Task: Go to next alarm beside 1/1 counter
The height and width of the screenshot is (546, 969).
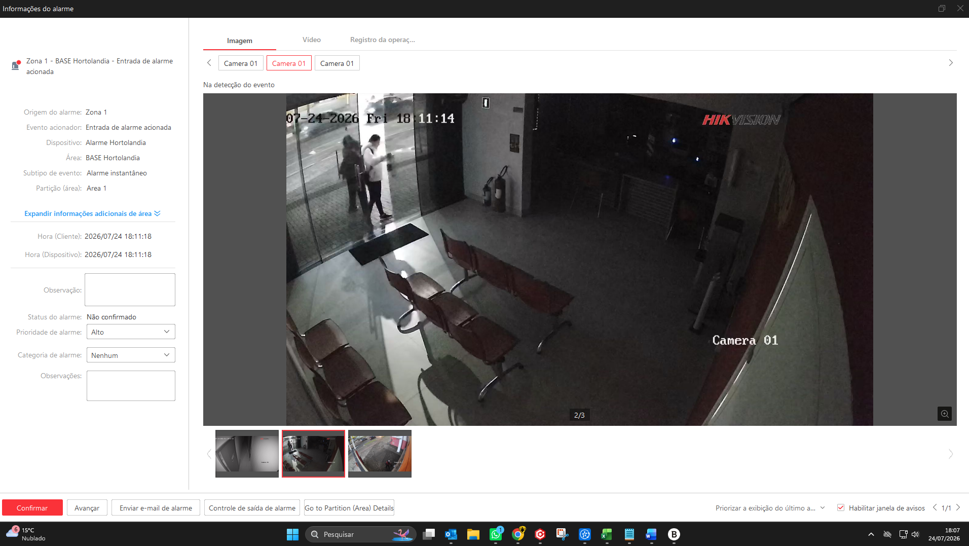Action: (x=958, y=507)
